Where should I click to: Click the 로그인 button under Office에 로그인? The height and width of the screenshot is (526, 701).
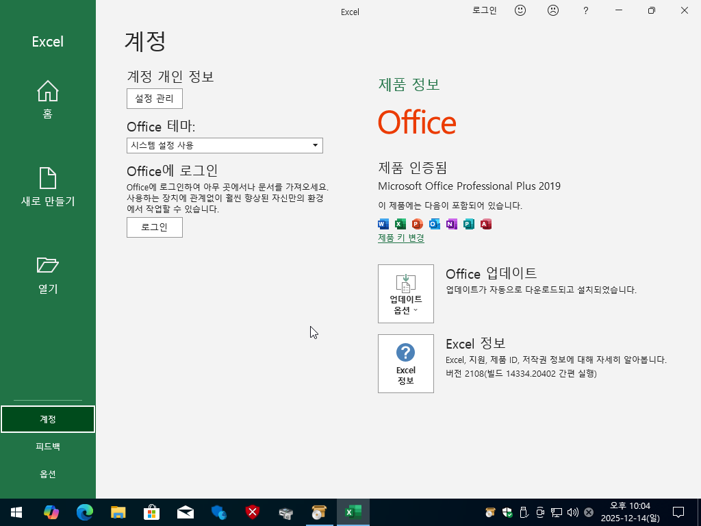[154, 227]
